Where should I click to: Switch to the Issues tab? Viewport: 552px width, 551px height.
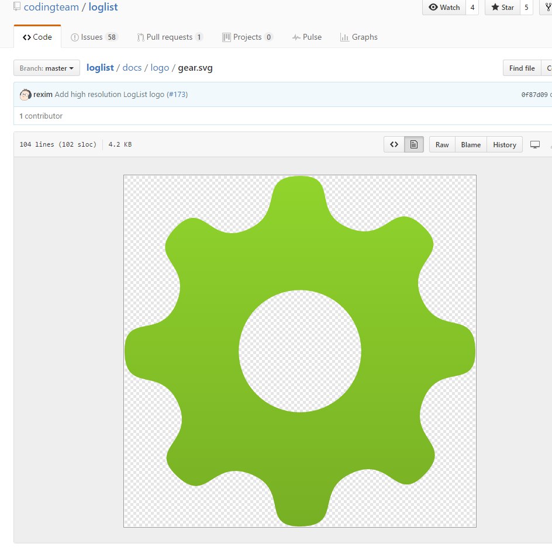94,37
